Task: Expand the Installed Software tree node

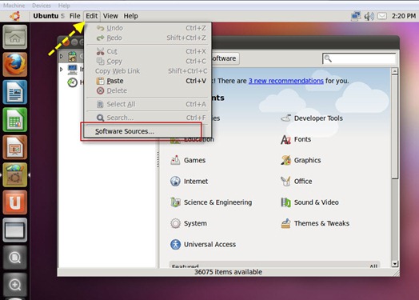Action: (x=62, y=70)
